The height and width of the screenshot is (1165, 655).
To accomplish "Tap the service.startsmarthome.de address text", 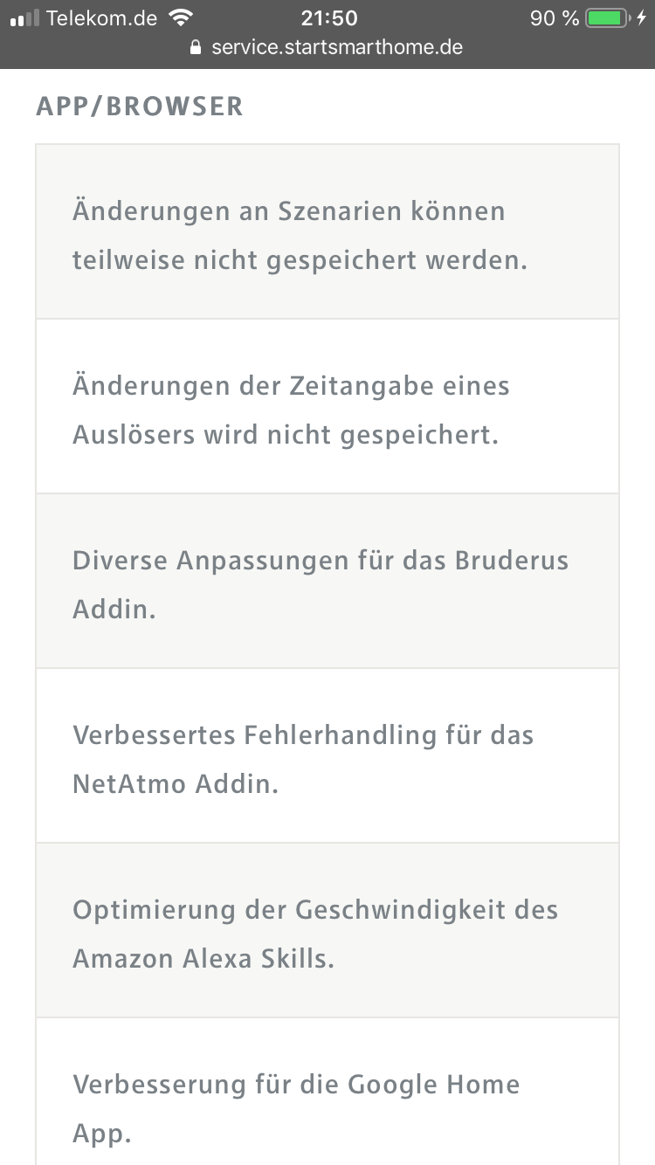I will tap(337, 47).
